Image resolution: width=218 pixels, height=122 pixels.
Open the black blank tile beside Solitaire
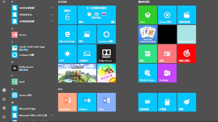click(167, 34)
